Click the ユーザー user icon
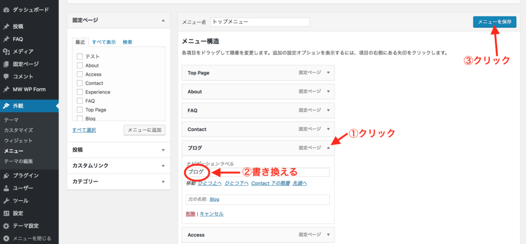Image resolution: width=526 pixels, height=244 pixels. pos(6,188)
